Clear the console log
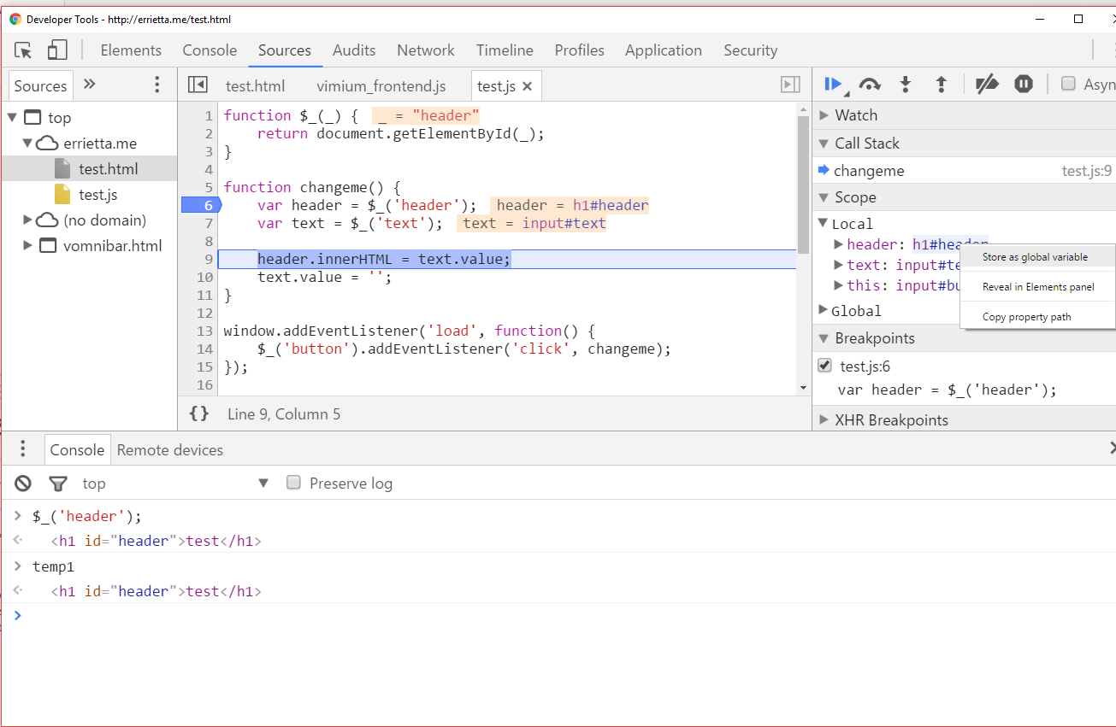The height and width of the screenshot is (727, 1116). click(23, 484)
